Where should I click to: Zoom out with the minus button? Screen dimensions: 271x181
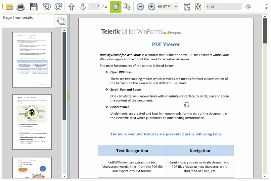point(140,7)
